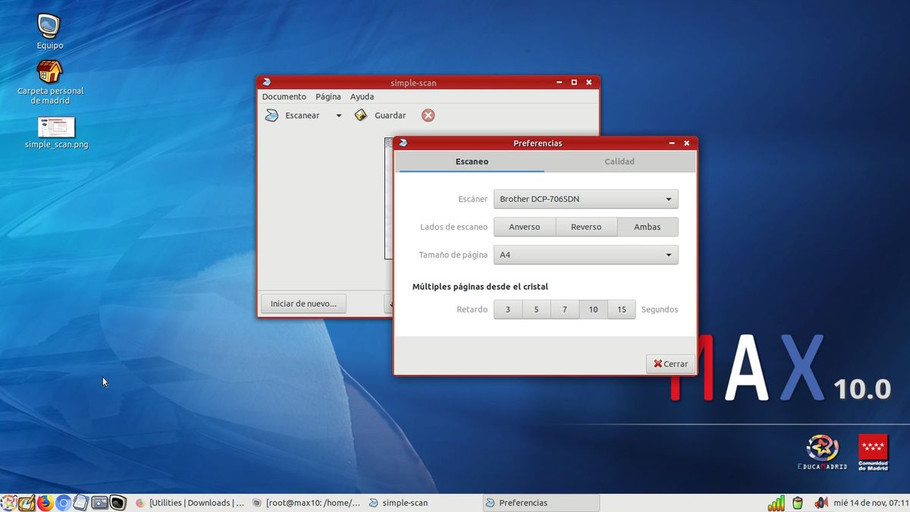Click the simple-scan title bar app icon
910x512 pixels.
pyautogui.click(x=265, y=82)
